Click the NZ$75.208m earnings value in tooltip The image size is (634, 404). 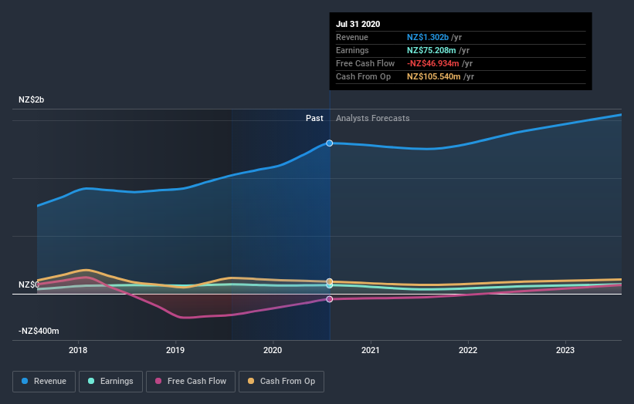tap(432, 50)
